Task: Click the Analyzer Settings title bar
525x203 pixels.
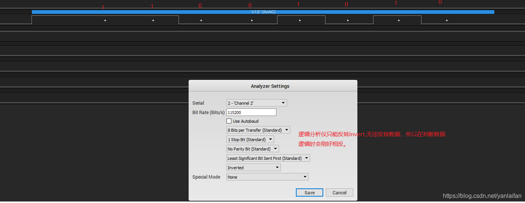Action: [273, 86]
